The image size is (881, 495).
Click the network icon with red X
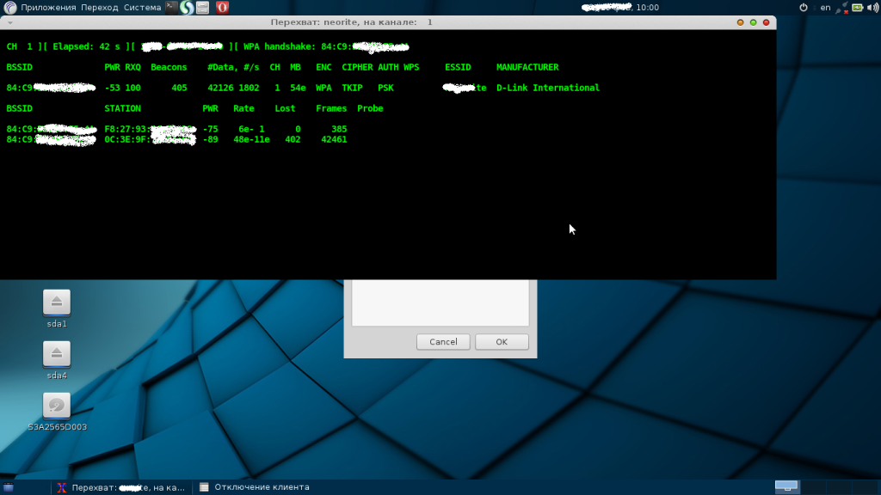pyautogui.click(x=841, y=8)
